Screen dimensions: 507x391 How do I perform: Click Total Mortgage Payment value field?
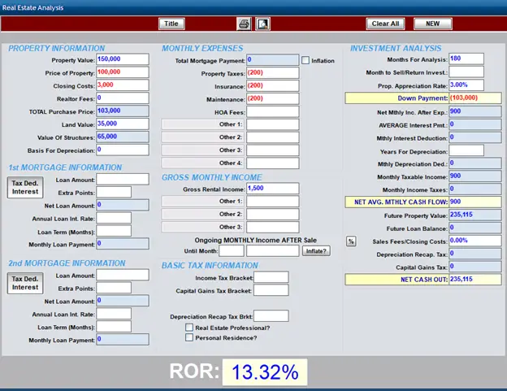[x=272, y=60]
